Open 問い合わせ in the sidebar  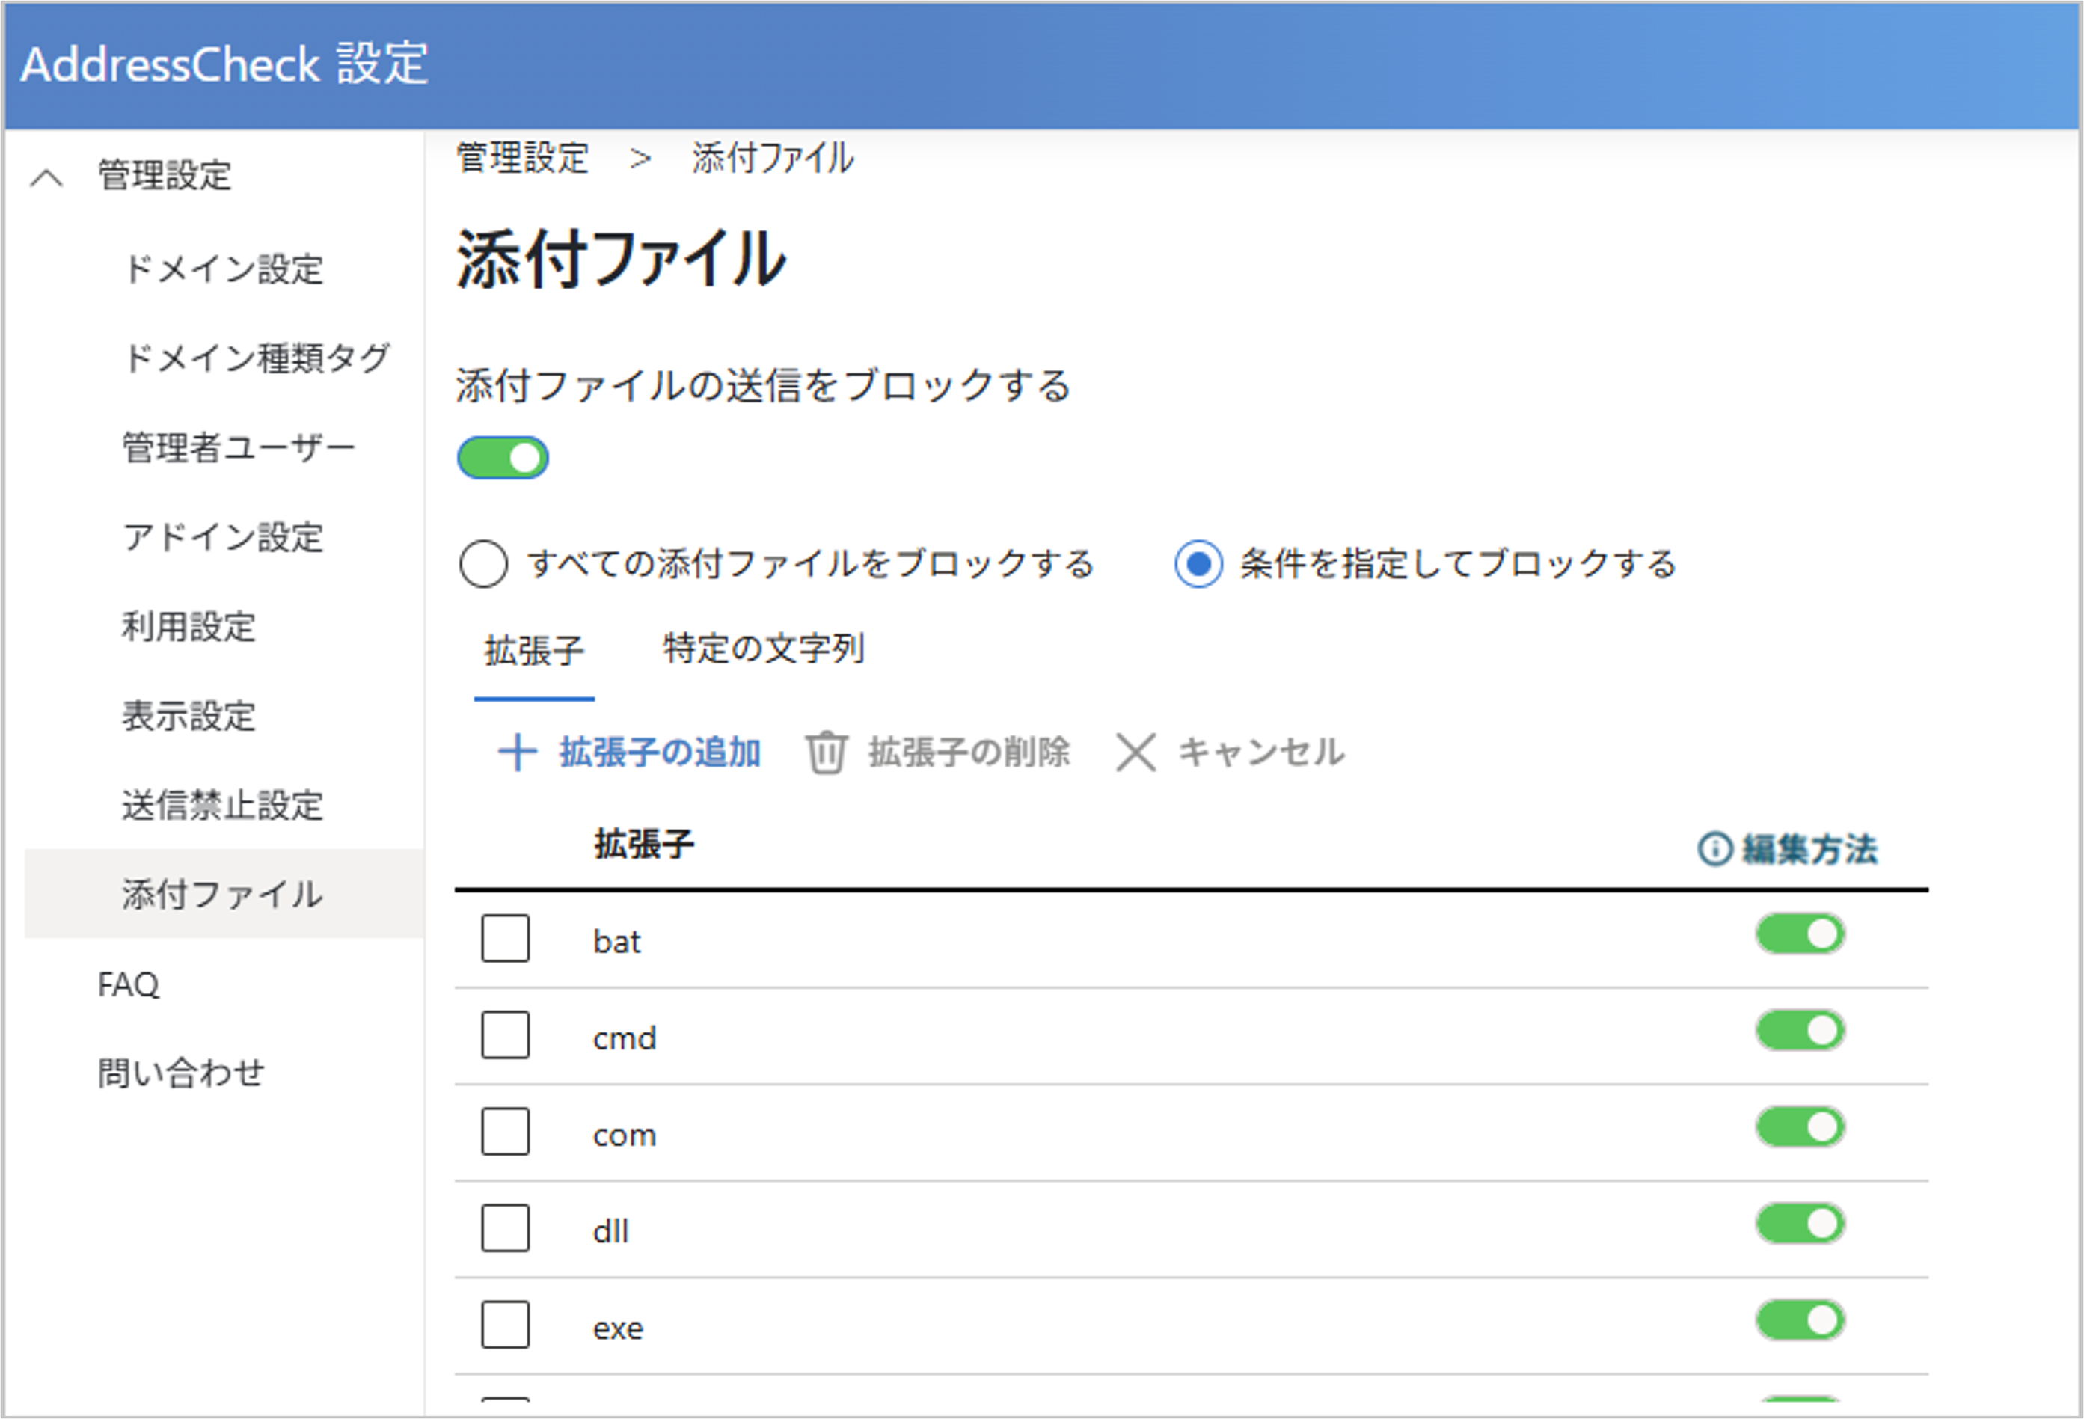(181, 1073)
